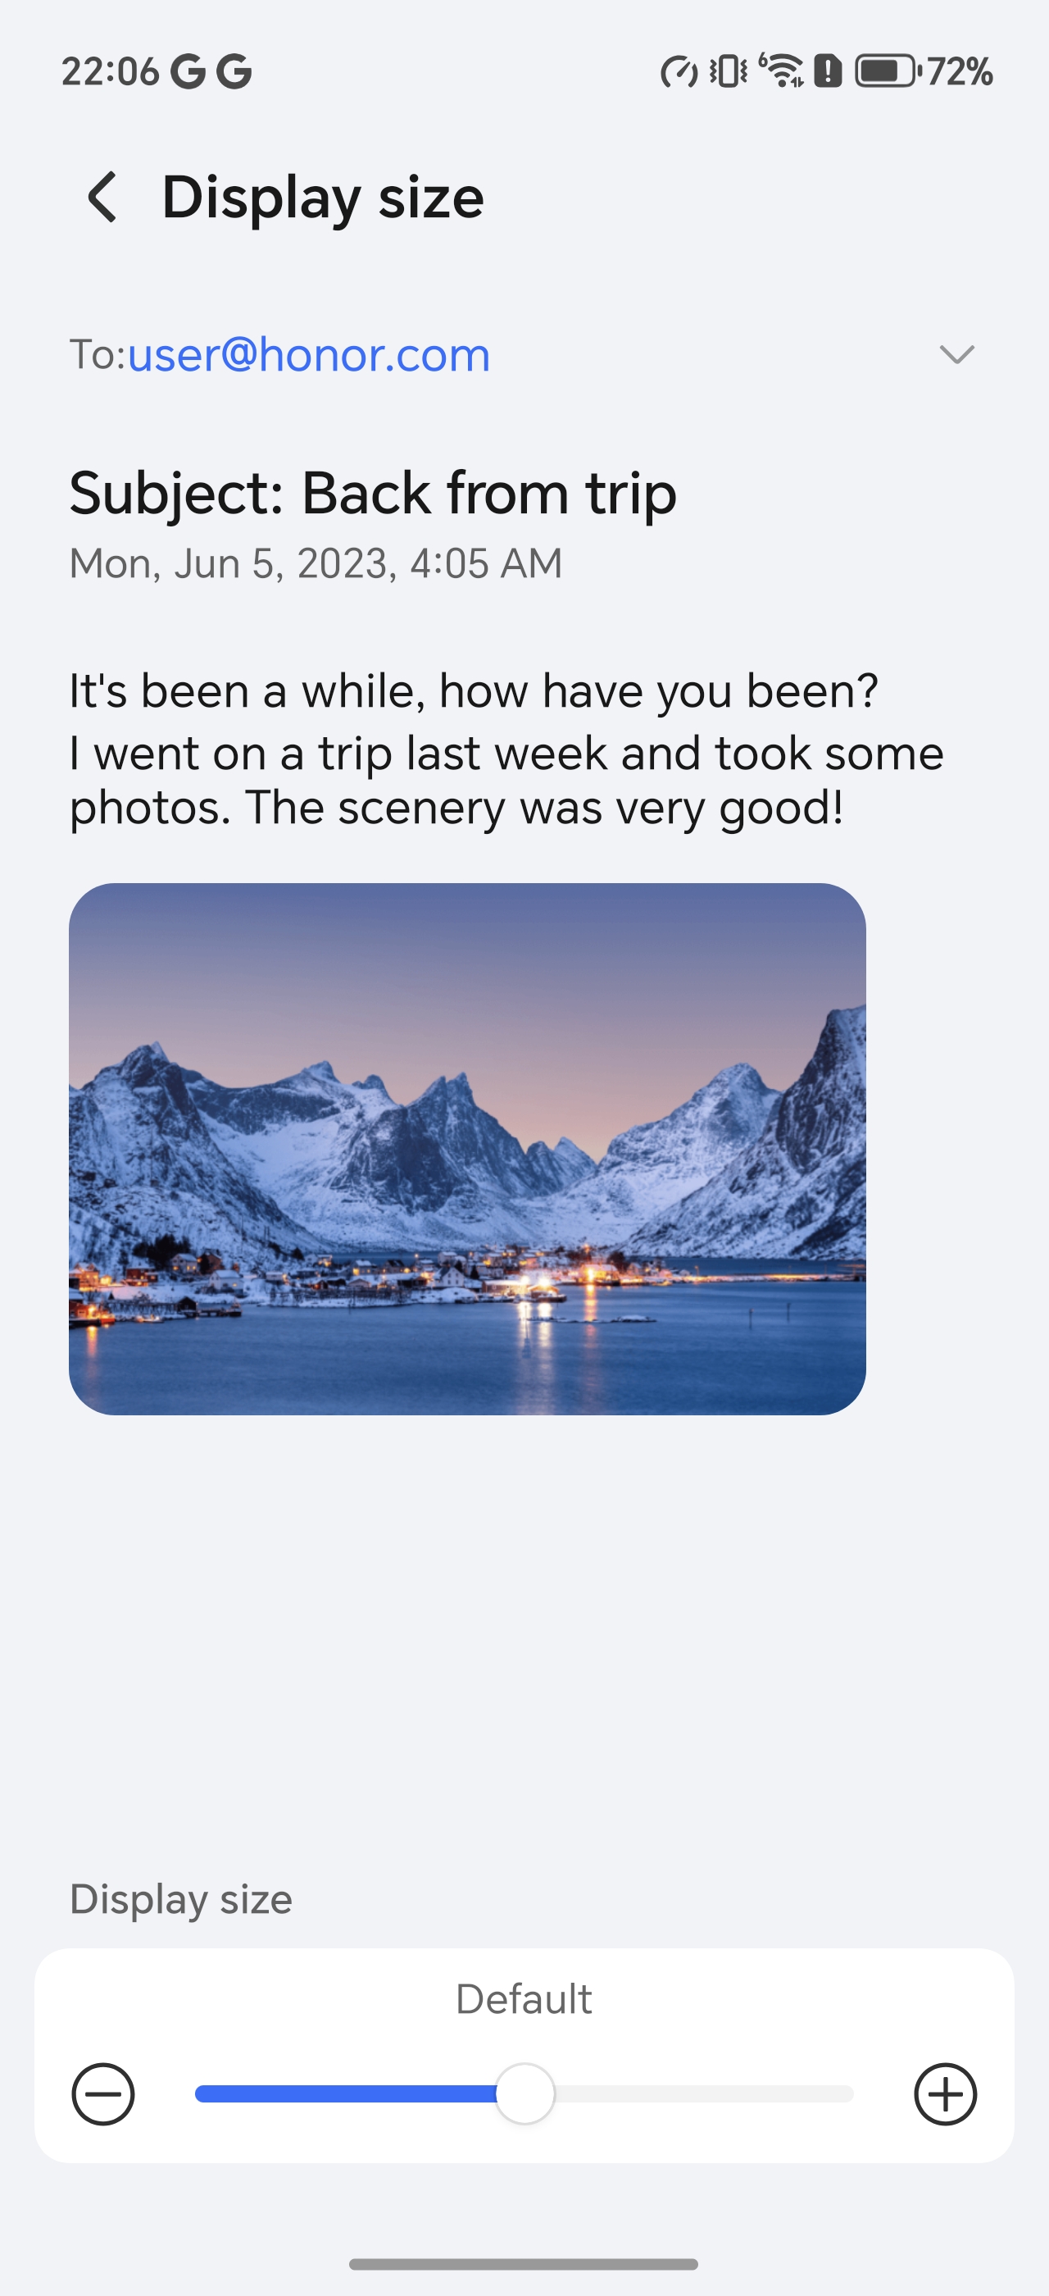The width and height of the screenshot is (1049, 2296).
Task: Increase display size with plus icon
Action: pos(946,2094)
